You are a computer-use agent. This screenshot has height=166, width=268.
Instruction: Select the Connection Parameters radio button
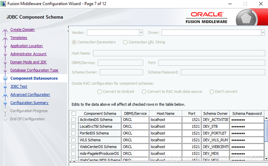pyautogui.click(x=74, y=42)
